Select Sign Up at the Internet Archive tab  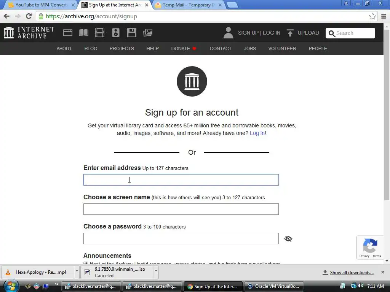click(115, 5)
